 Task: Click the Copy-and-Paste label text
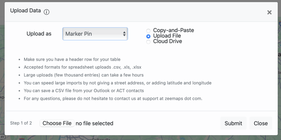pos(173,30)
